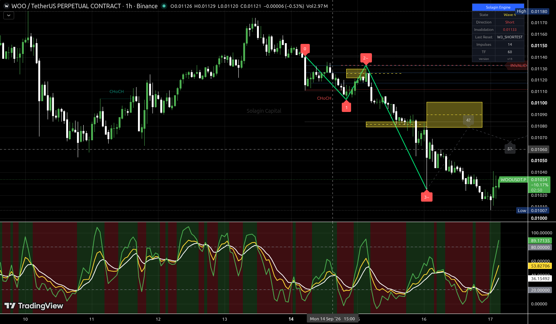Viewport: 556px width, 324px height.
Task: Click the High label on price axis
Action: pos(521,12)
